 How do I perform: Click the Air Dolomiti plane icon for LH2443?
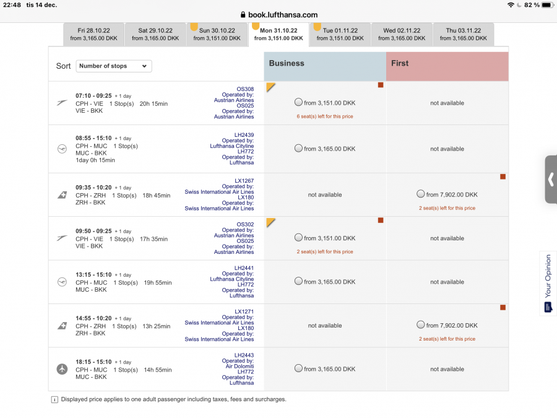(62, 369)
